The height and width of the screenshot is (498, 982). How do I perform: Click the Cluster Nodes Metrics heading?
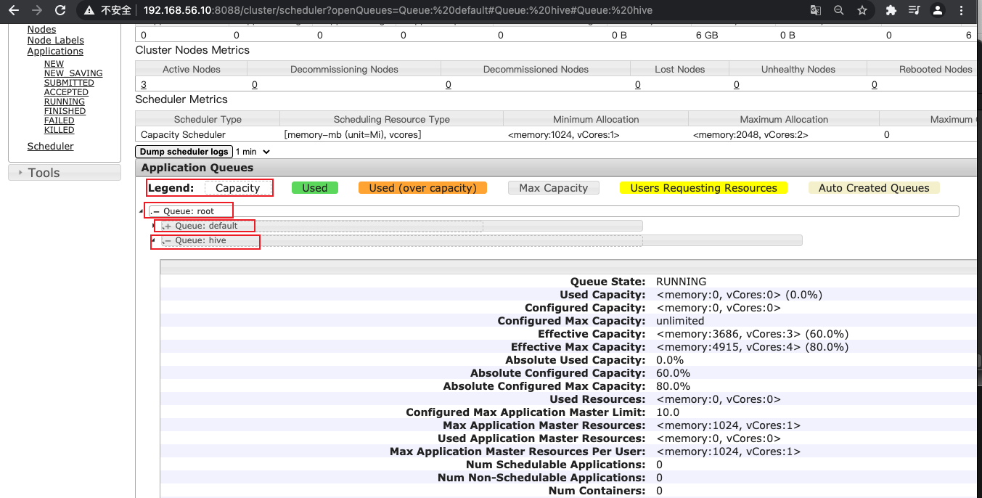[192, 50]
